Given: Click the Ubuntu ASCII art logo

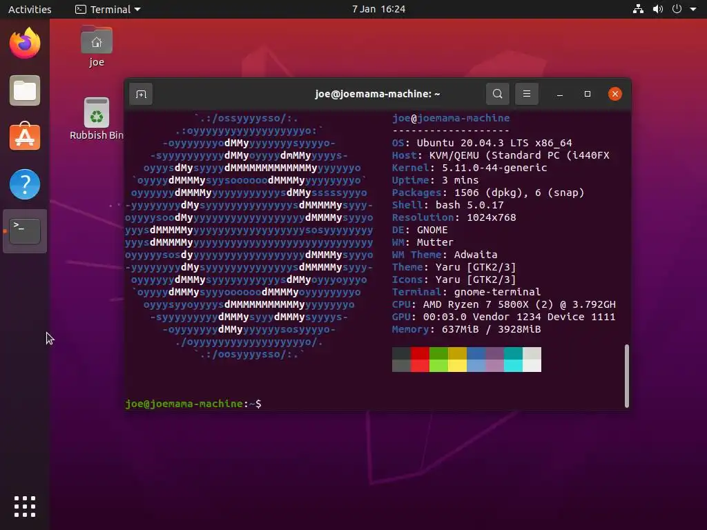Looking at the screenshot, I should pyautogui.click(x=249, y=236).
